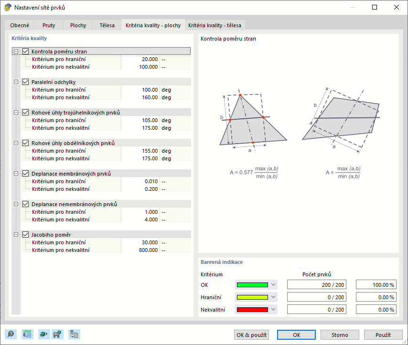Select Kritérium pro nekvalitní under Paralelní odchylky
Screen dimensions: 408x345
pyautogui.click(x=61, y=97)
